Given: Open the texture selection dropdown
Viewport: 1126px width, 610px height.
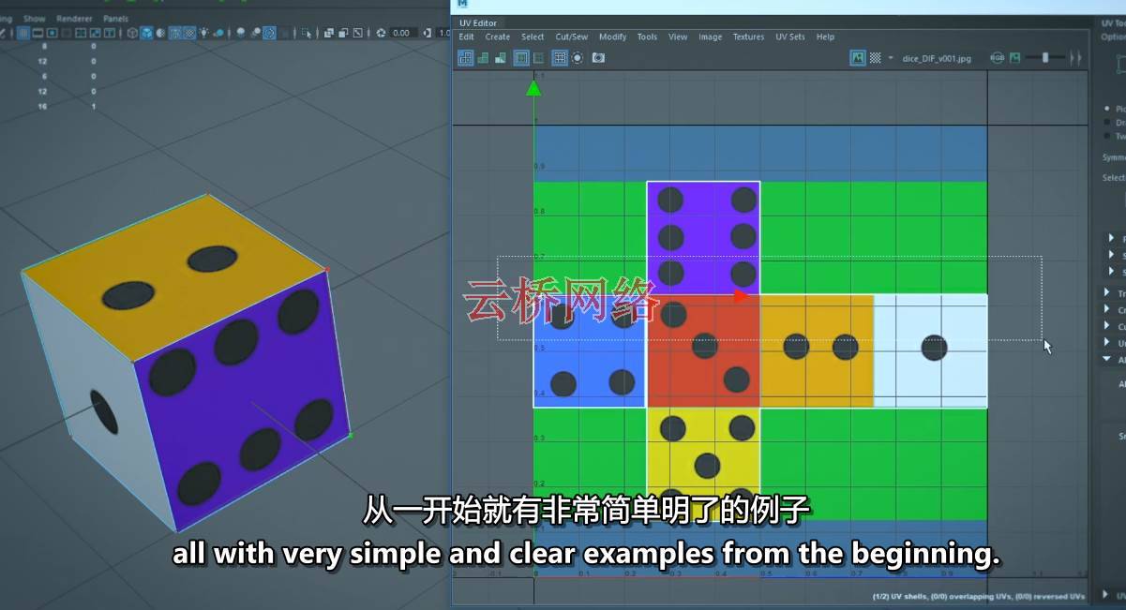Looking at the screenshot, I should click(892, 58).
